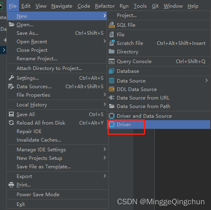211x210 pixels.
Task: Open the Help menu
Action: [x=193, y=6]
